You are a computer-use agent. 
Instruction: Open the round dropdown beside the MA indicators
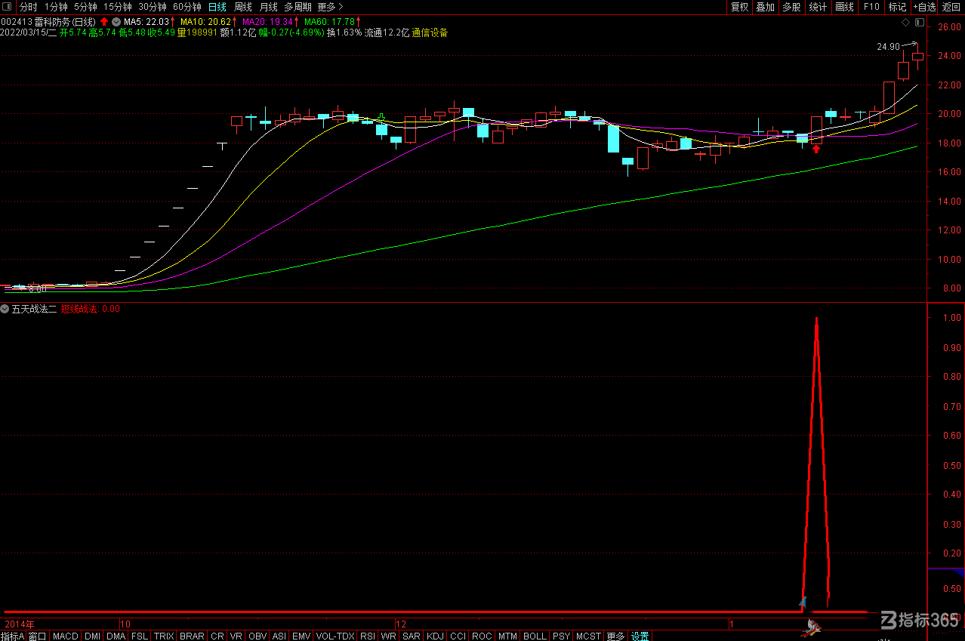[x=116, y=22]
